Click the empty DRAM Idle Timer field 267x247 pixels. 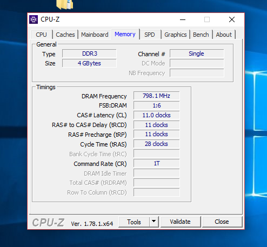point(157,173)
